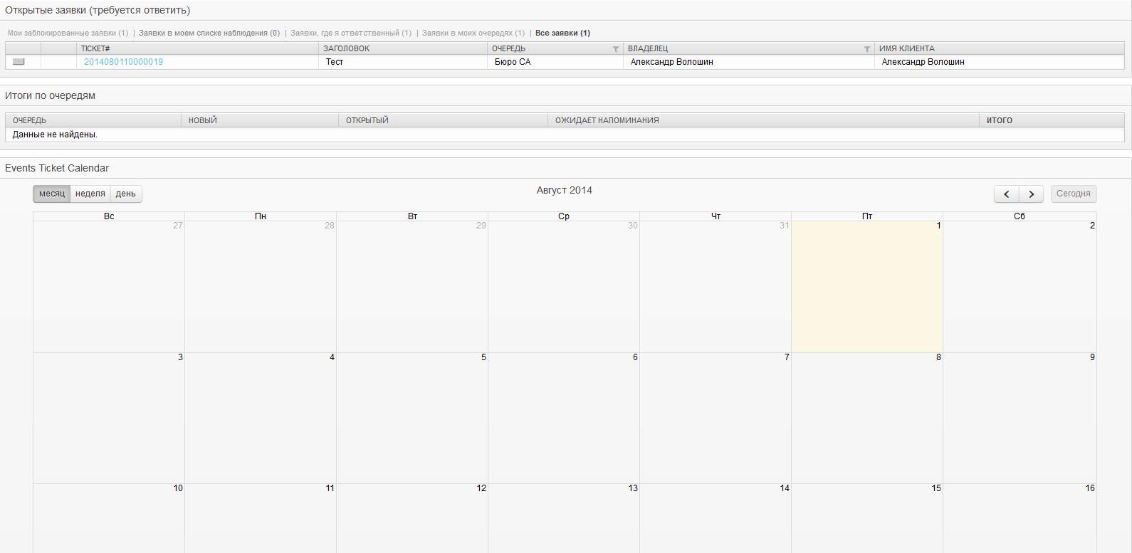1132x553 pixels.
Task: Select the Все заявки (1) filter
Action: [x=562, y=33]
